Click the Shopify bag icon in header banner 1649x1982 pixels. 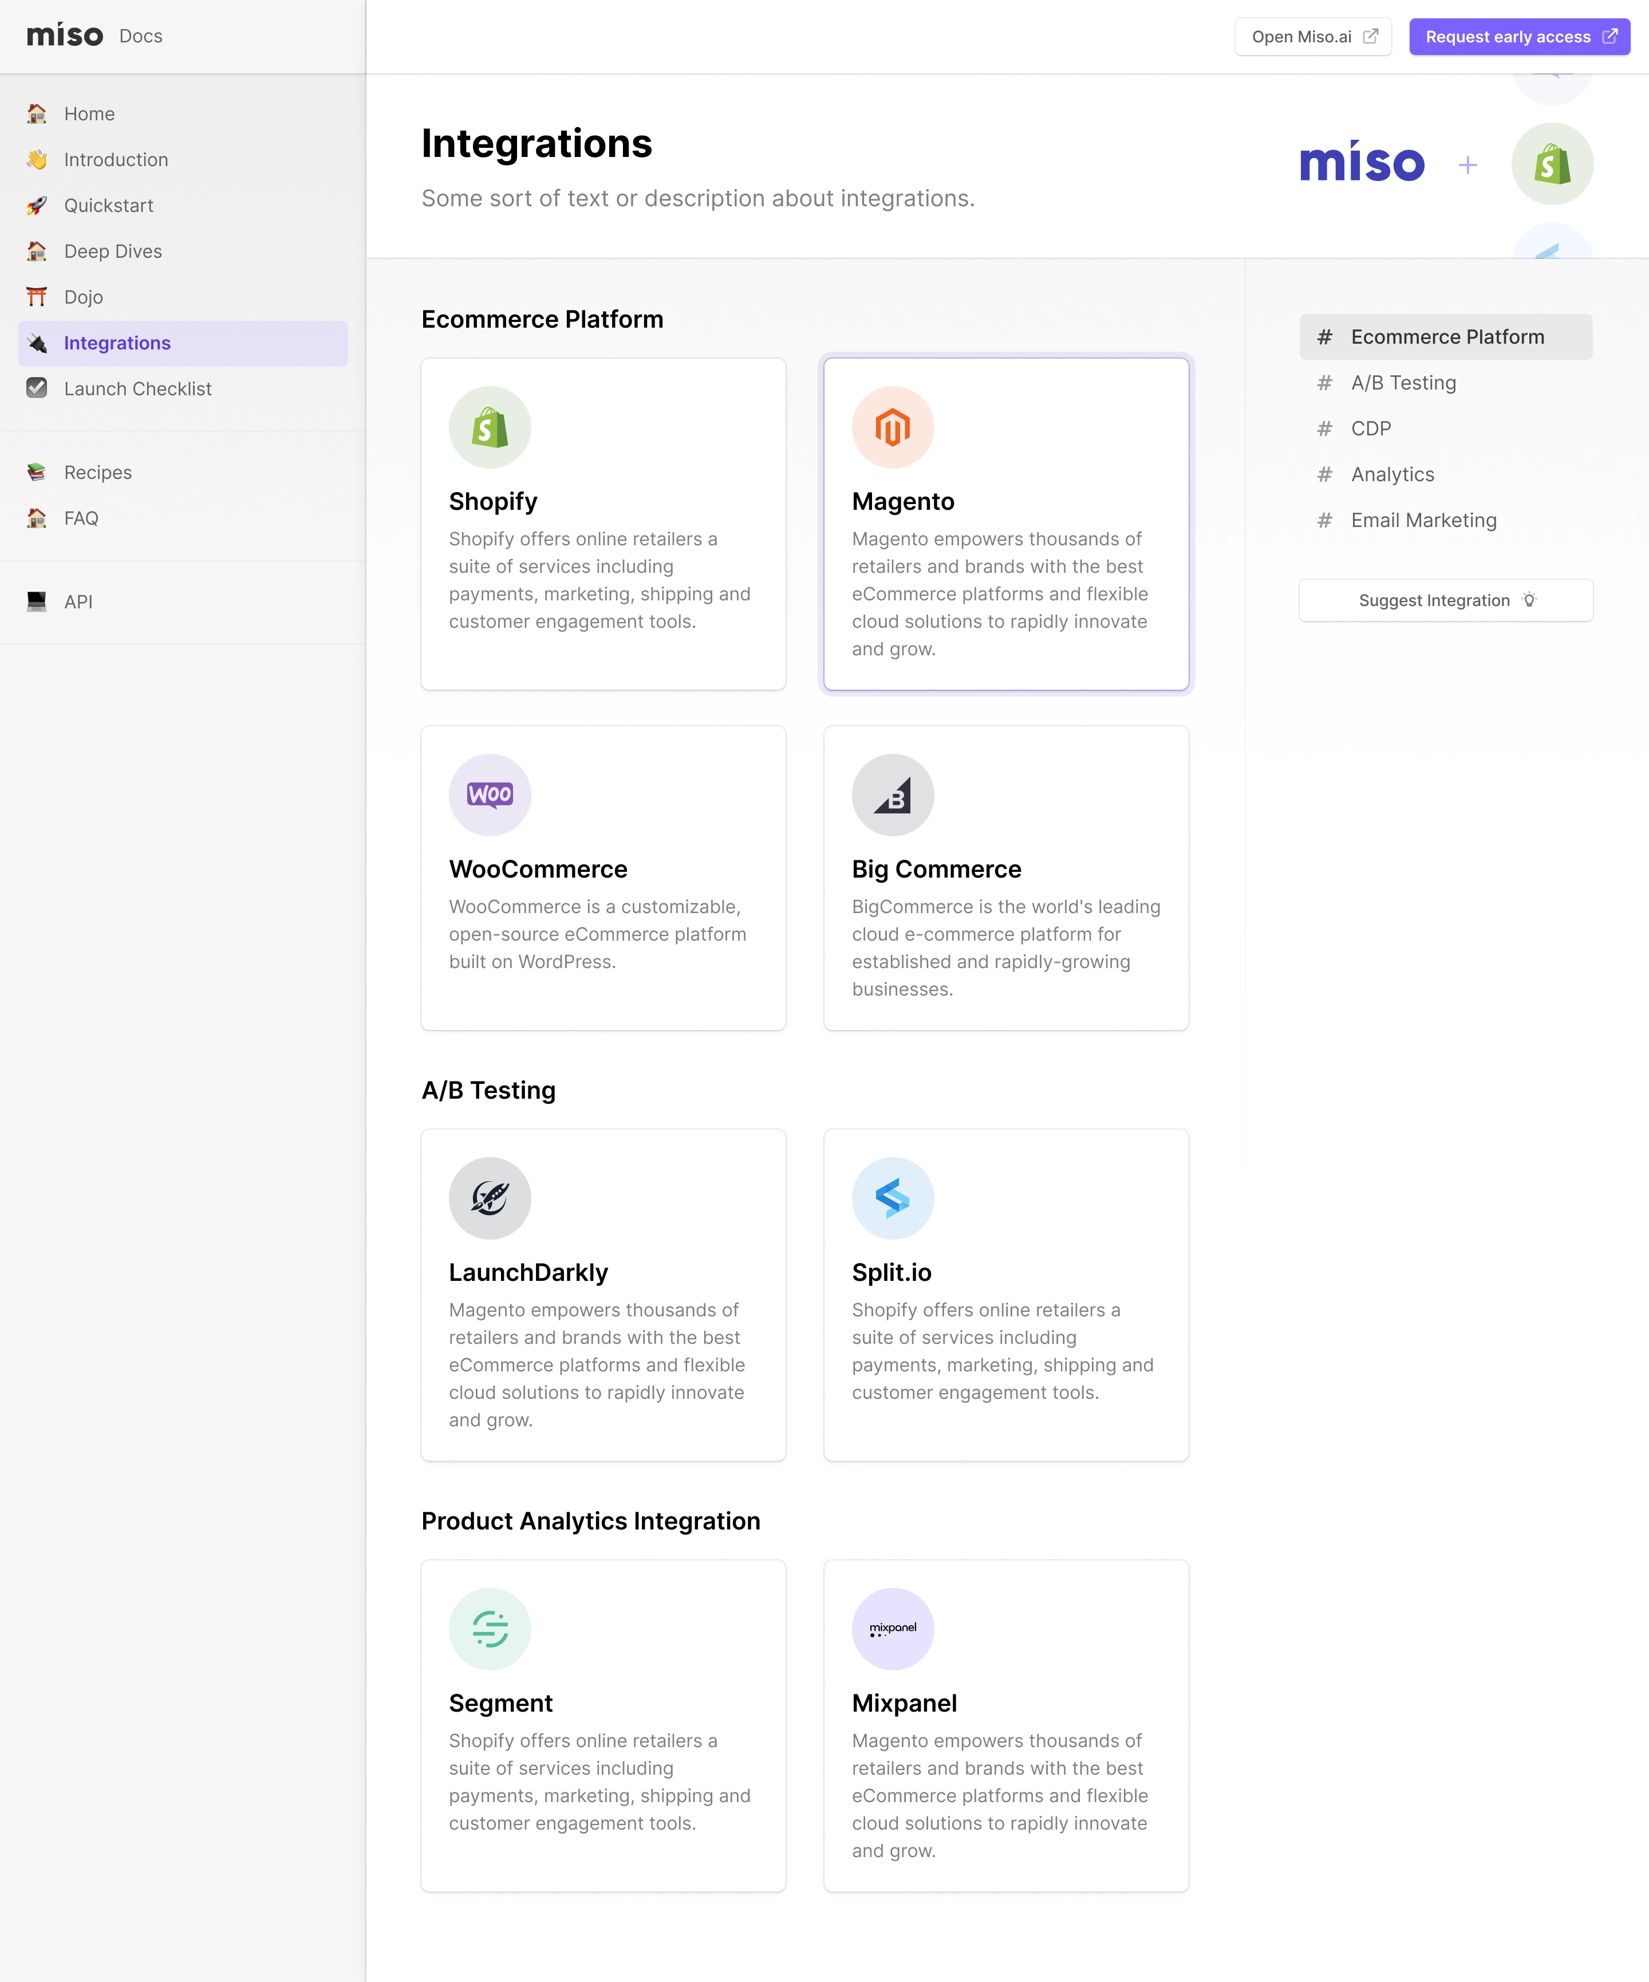(1552, 164)
